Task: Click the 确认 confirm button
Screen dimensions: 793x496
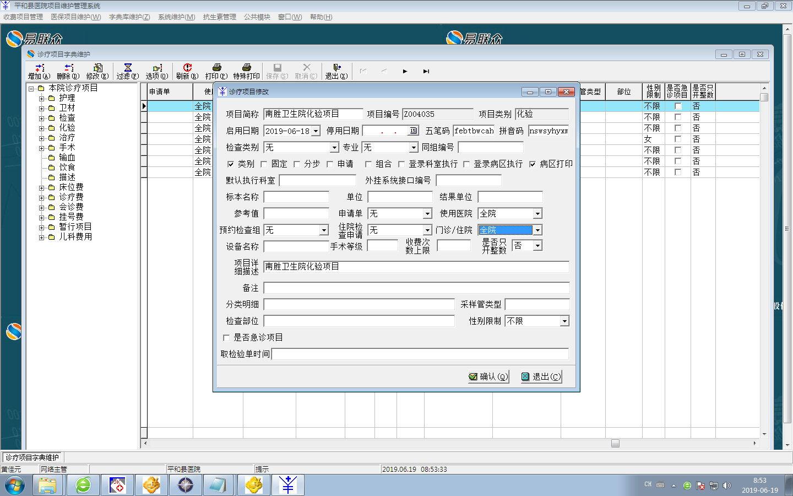Action: pyautogui.click(x=488, y=376)
